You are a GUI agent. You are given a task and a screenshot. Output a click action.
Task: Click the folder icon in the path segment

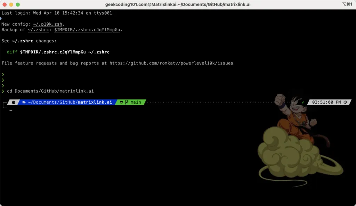click(x=24, y=102)
